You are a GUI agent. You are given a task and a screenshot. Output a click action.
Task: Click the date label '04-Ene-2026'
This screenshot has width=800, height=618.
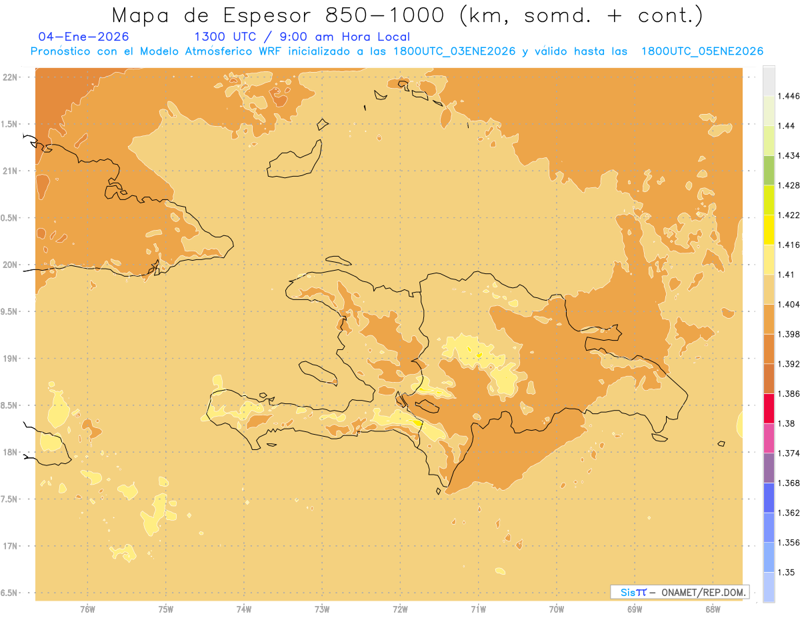tap(84, 37)
